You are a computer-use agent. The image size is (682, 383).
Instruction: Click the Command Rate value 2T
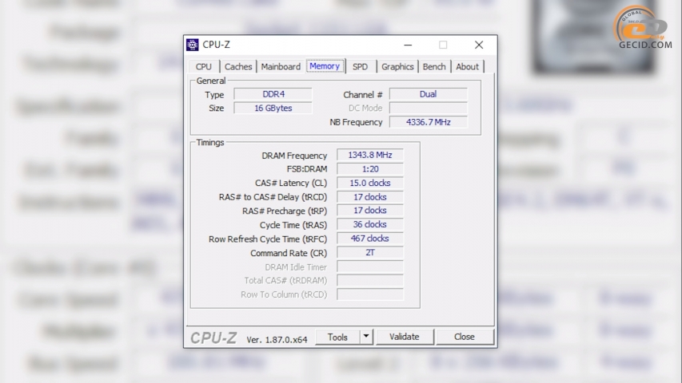pyautogui.click(x=370, y=252)
